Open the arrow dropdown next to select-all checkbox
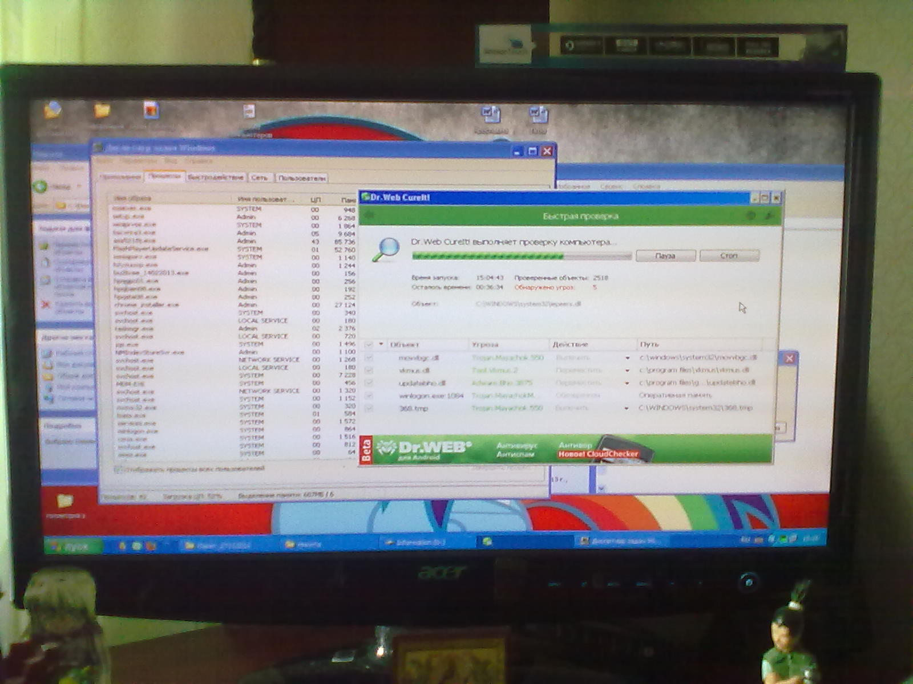This screenshot has width=913, height=684. 381,345
